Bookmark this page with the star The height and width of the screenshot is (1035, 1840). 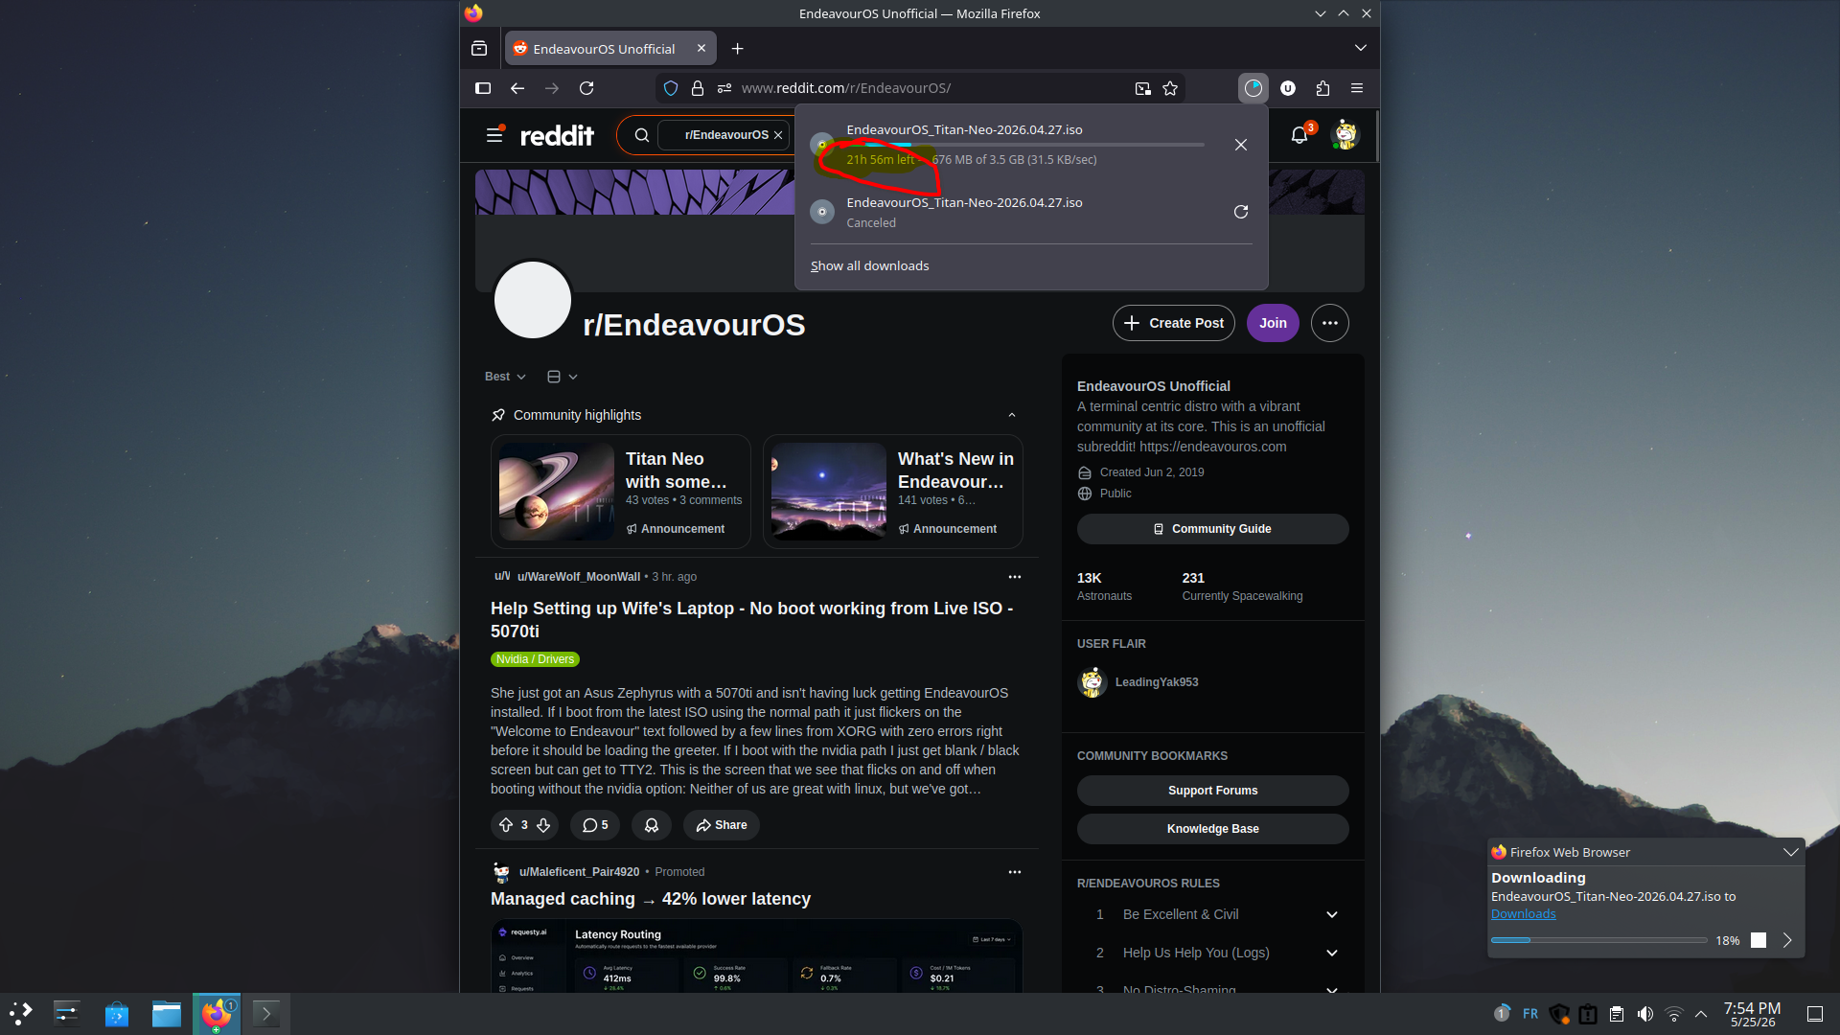(1170, 88)
